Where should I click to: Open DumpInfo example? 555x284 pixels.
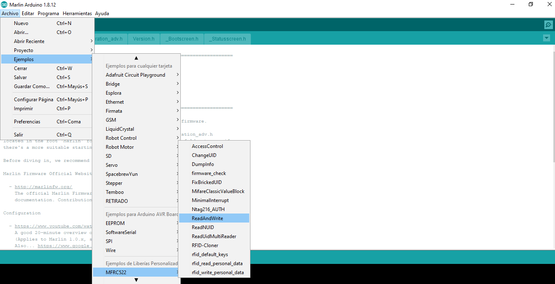[x=214, y=164]
